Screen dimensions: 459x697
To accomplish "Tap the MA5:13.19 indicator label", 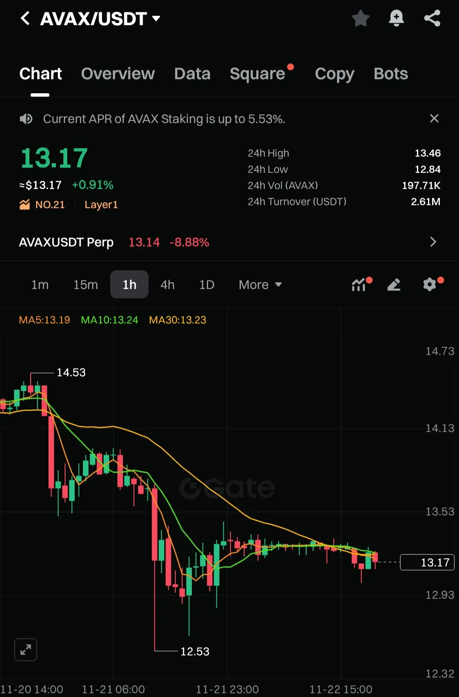I will 44,320.
